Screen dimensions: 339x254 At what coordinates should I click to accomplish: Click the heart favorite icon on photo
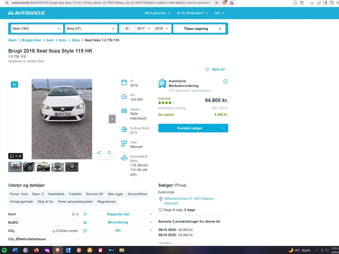click(109, 153)
